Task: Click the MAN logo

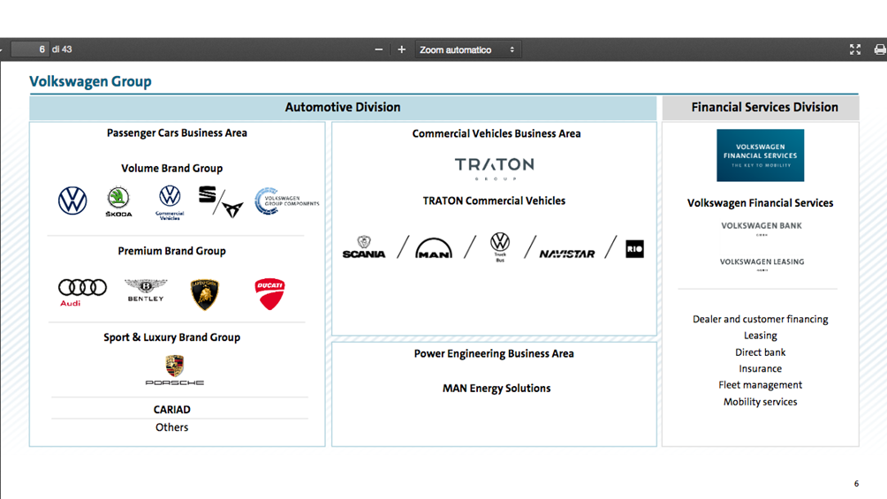Action: pos(434,248)
